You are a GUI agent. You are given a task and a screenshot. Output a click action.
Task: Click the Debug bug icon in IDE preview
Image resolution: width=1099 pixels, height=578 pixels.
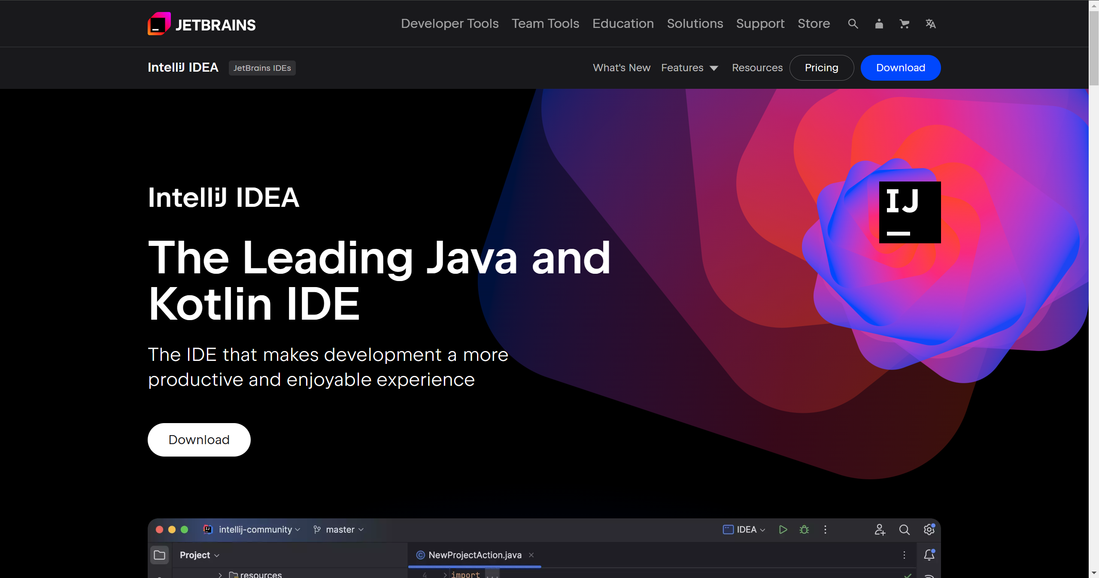pyautogui.click(x=804, y=530)
